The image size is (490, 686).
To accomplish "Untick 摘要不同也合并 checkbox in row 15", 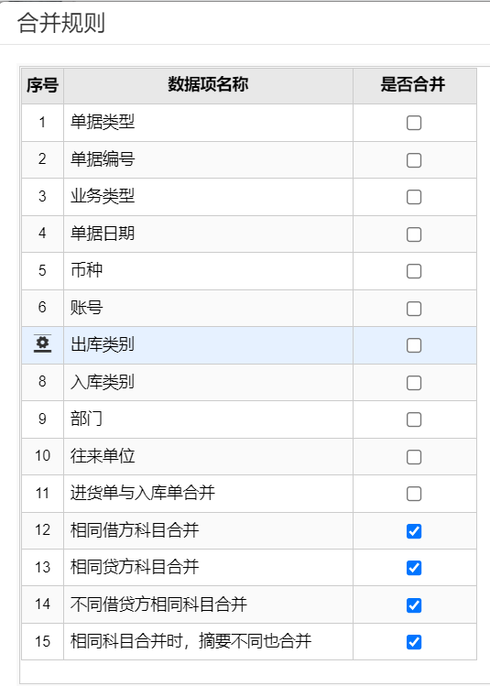I will point(414,642).
